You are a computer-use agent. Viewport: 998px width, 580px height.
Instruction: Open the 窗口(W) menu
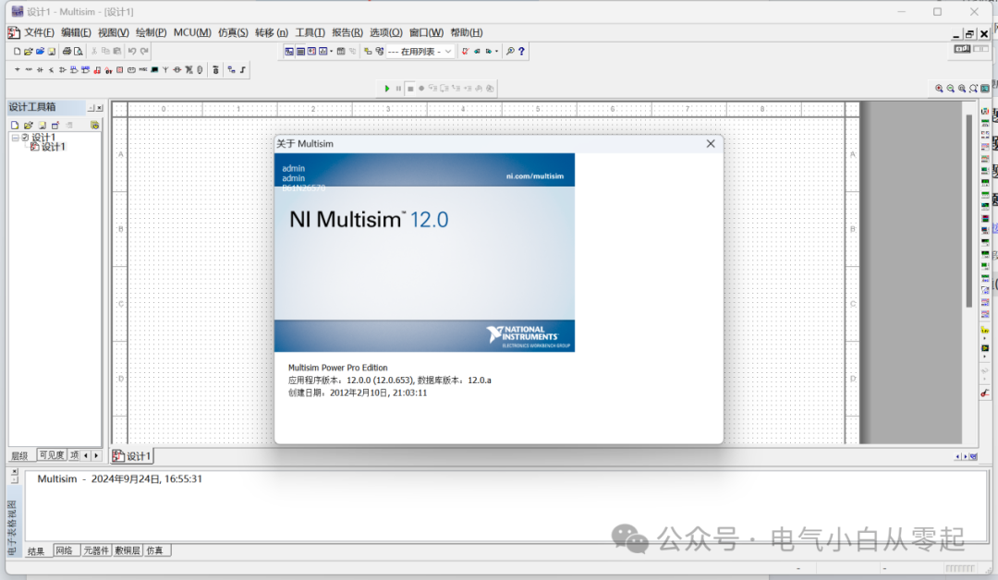click(x=426, y=32)
